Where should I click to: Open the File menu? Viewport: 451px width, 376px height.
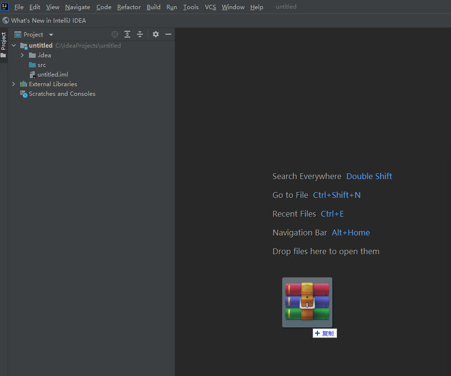(19, 7)
